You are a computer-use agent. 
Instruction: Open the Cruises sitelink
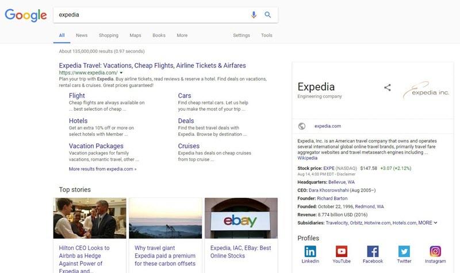189,146
